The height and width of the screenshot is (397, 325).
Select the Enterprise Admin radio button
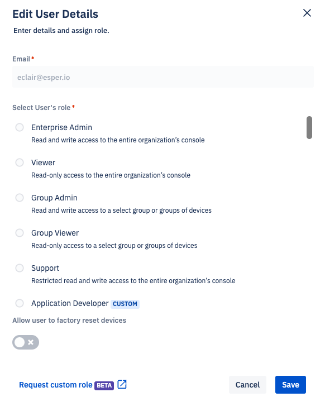tap(20, 127)
